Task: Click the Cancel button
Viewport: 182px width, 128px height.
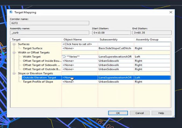Action: (x=140, y=113)
